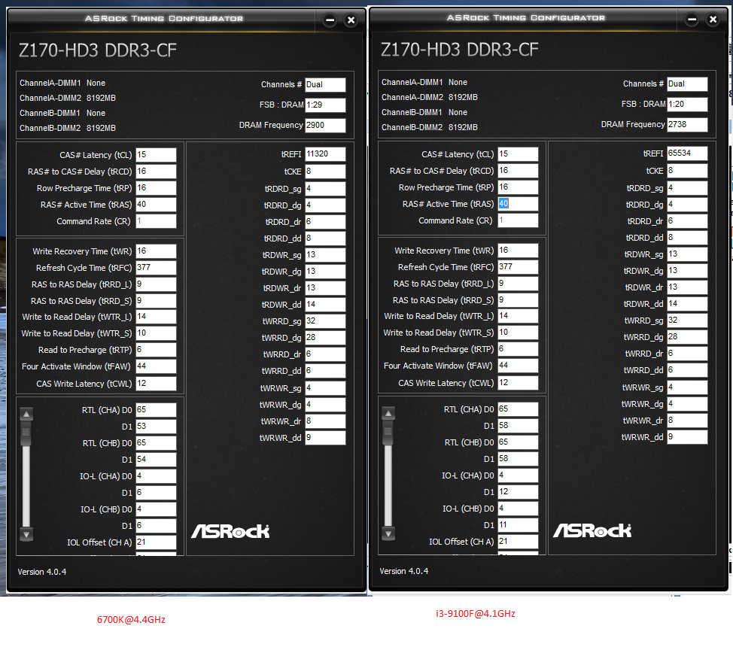
Task: Click Command Rate (CR) field in right window
Action: 518,220
